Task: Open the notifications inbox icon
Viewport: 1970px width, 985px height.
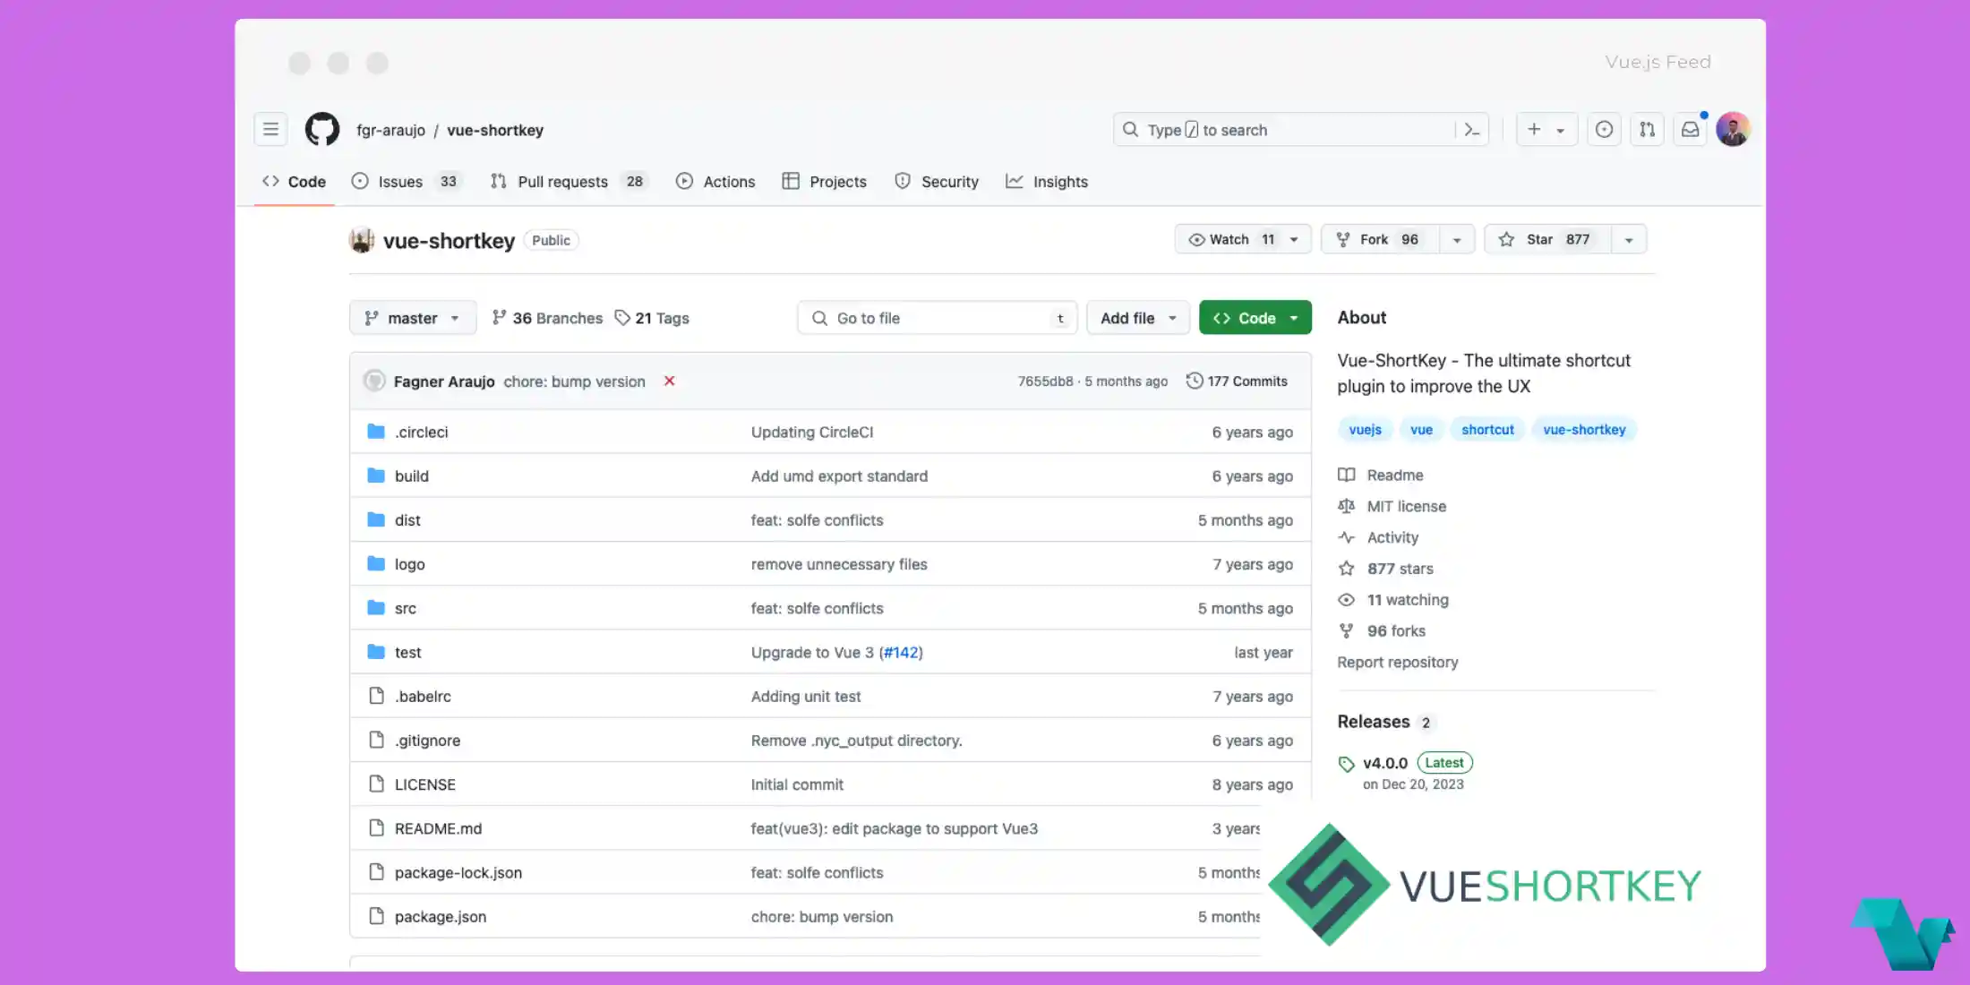Action: (x=1690, y=130)
